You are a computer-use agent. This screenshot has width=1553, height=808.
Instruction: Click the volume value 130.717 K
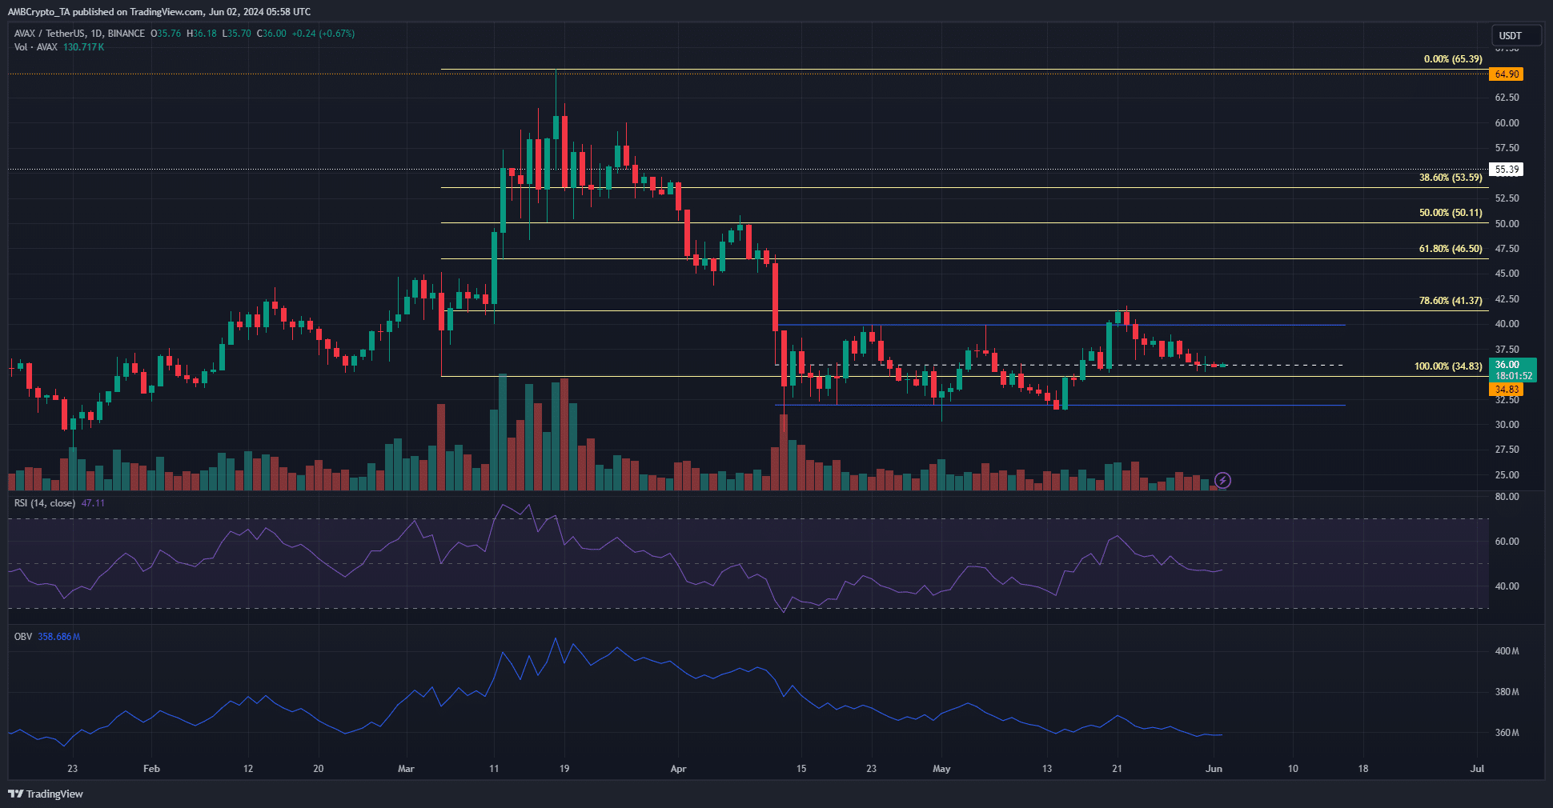coord(84,47)
